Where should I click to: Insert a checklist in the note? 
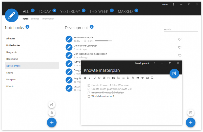pyautogui.click(x=128, y=78)
